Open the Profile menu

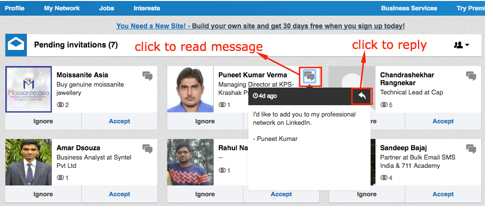15,8
